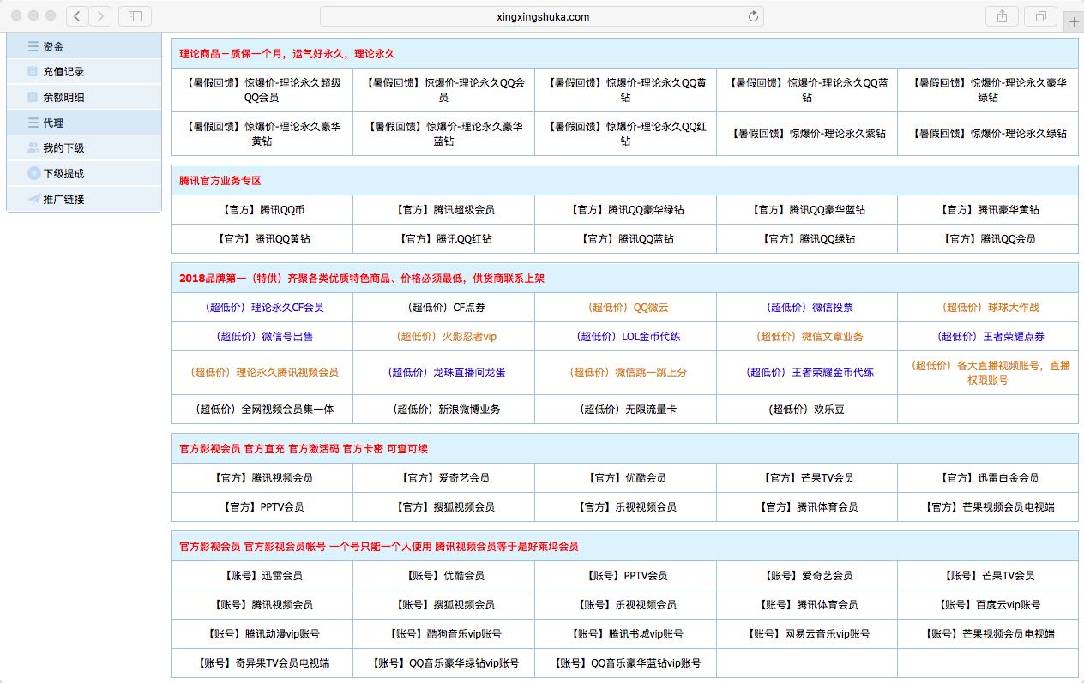This screenshot has width=1084, height=683.
Task: Show all tabs overview icon
Action: pyautogui.click(x=1040, y=16)
